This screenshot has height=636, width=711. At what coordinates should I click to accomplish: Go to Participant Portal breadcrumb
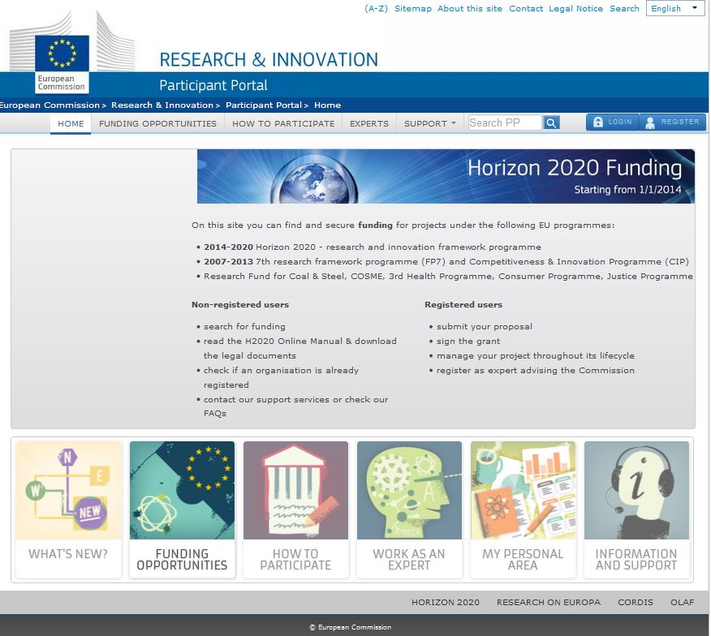click(264, 105)
